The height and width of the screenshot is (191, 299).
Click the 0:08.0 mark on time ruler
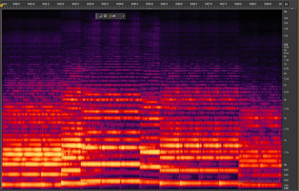click(x=238, y=4)
